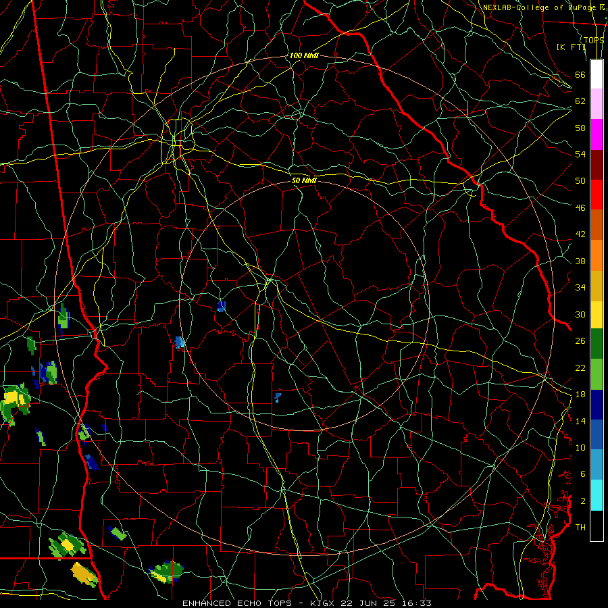Select the "50 NMI" range ring label
Image resolution: width=608 pixels, height=608 pixels.
click(304, 180)
